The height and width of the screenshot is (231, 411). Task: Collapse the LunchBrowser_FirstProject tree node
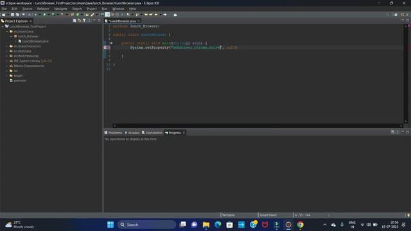click(x=3, y=26)
